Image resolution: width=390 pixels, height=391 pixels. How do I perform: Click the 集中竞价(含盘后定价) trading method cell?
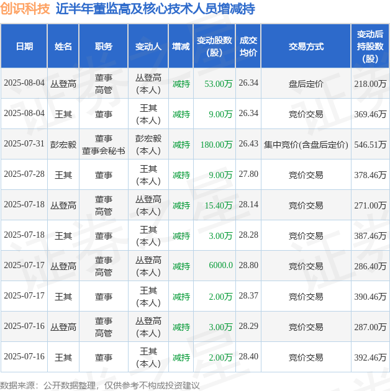(x=306, y=145)
